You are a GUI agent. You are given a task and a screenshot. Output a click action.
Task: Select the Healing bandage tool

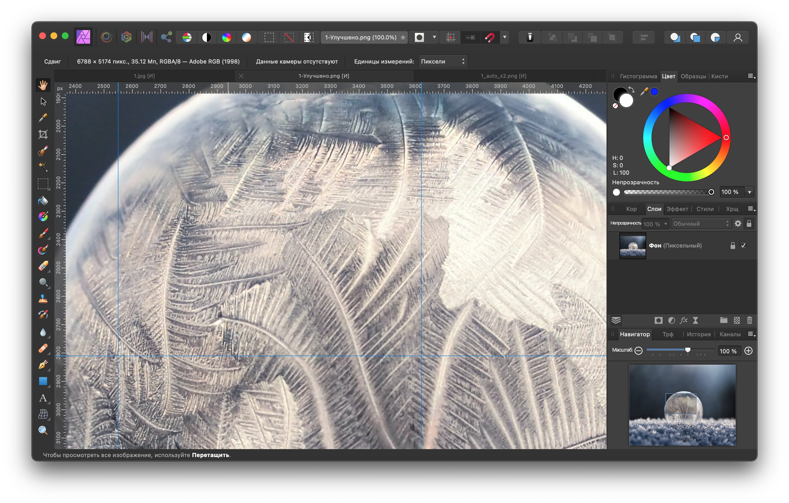coord(43,348)
